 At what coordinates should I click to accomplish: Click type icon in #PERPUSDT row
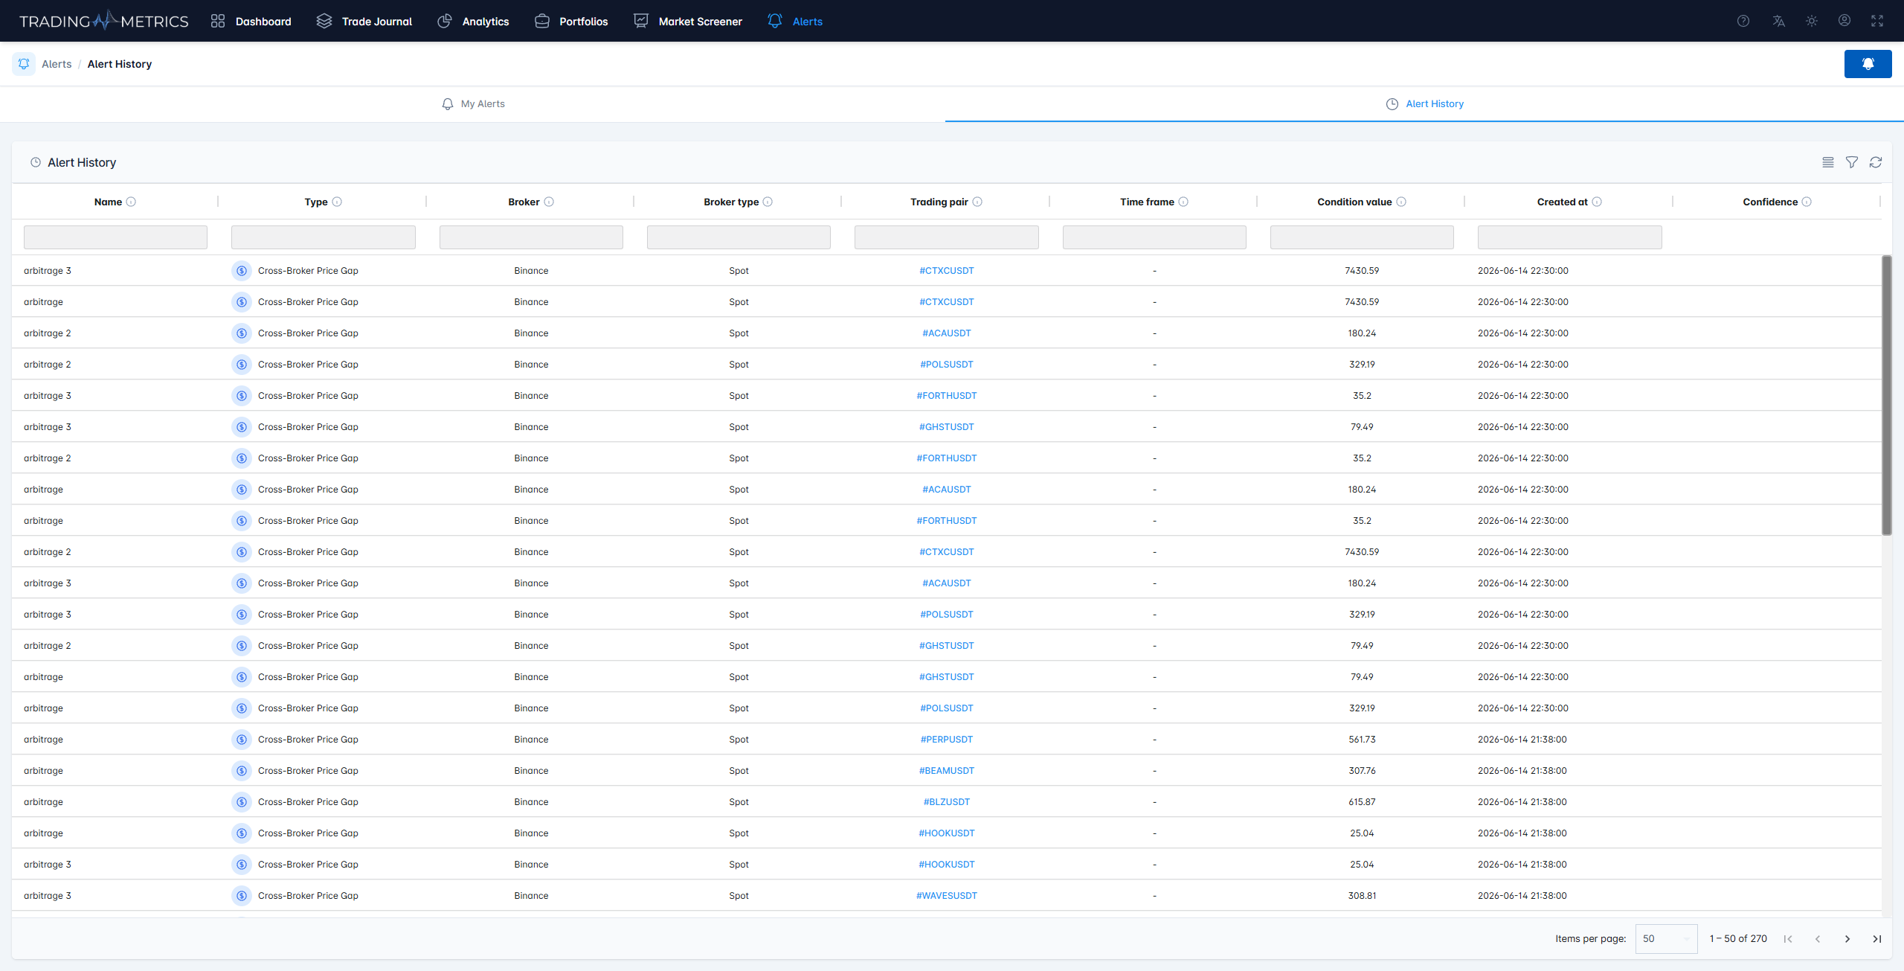[x=241, y=740]
